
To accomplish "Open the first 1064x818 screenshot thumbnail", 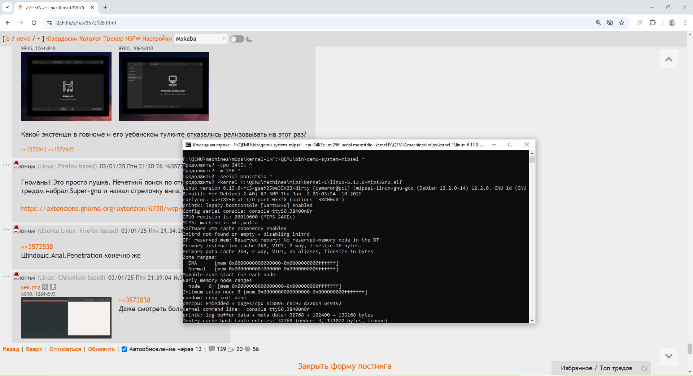I will (66, 86).
